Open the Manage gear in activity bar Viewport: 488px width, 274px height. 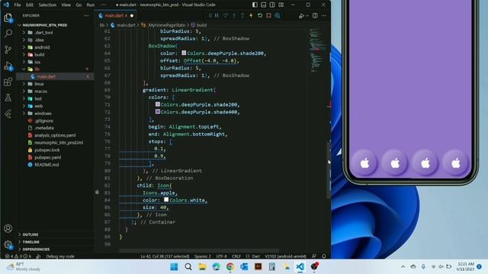click(x=8, y=245)
